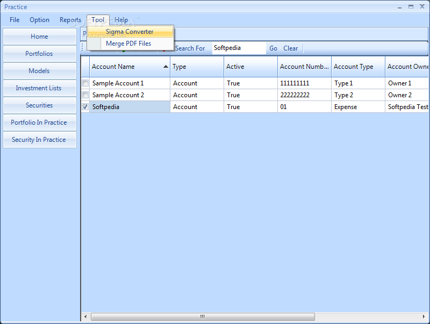Check the Sample Account 2 checkbox
This screenshot has width=430, height=324.
click(85, 95)
